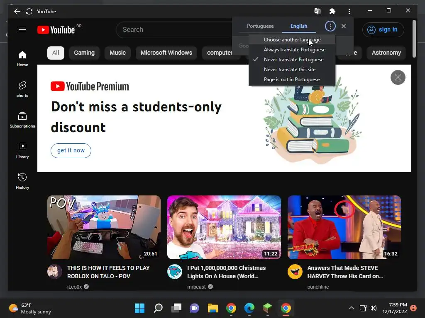The width and height of the screenshot is (425, 318).
Task: Dismiss the YouTube Premium banner
Action: tap(398, 77)
